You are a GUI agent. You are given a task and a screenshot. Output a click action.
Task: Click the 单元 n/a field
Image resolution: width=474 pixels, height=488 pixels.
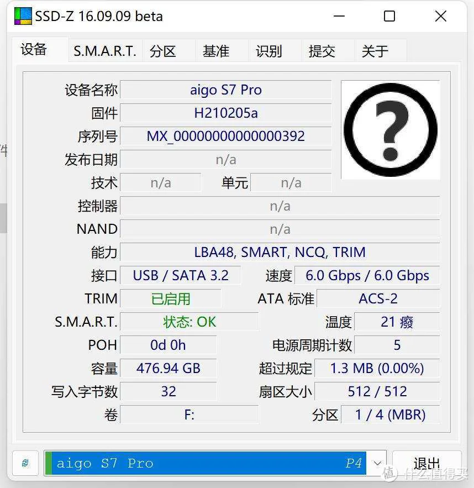coord(291,183)
